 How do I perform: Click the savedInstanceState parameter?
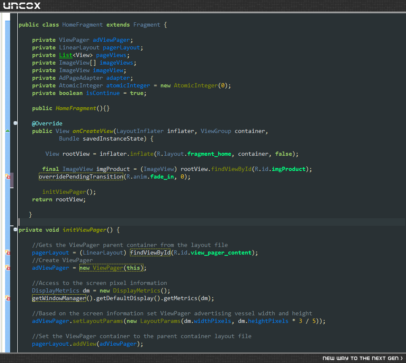tap(113, 138)
